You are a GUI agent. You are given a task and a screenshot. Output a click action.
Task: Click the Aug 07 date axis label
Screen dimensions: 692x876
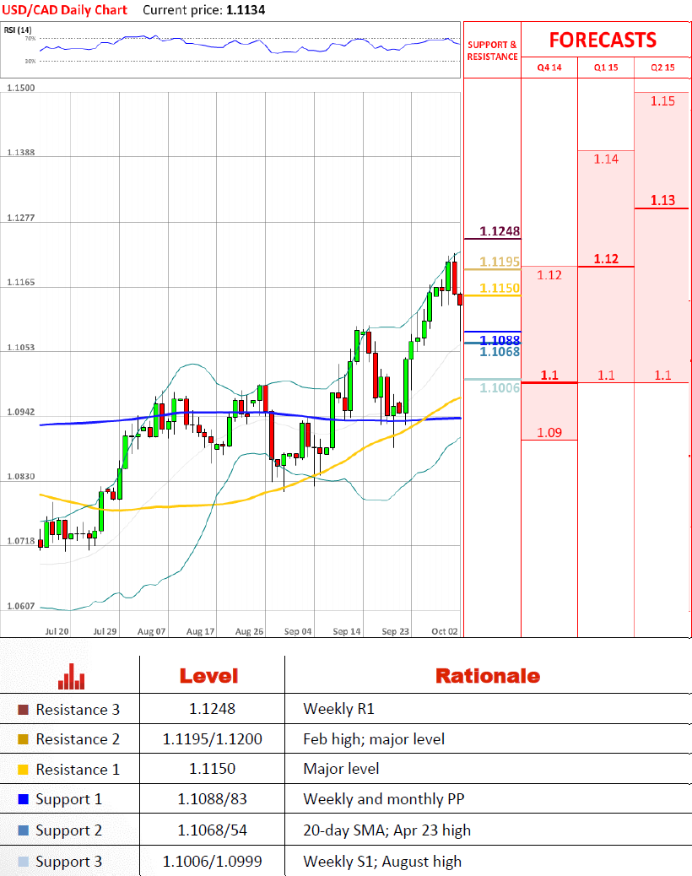(151, 631)
